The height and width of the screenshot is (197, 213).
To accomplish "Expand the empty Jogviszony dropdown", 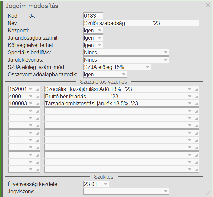I will tap(166, 191).
